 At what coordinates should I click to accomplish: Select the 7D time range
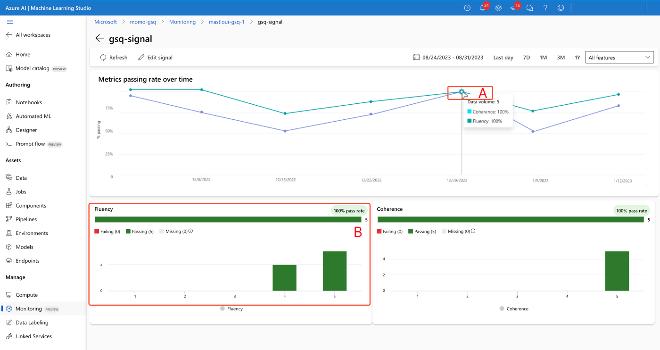click(x=527, y=58)
